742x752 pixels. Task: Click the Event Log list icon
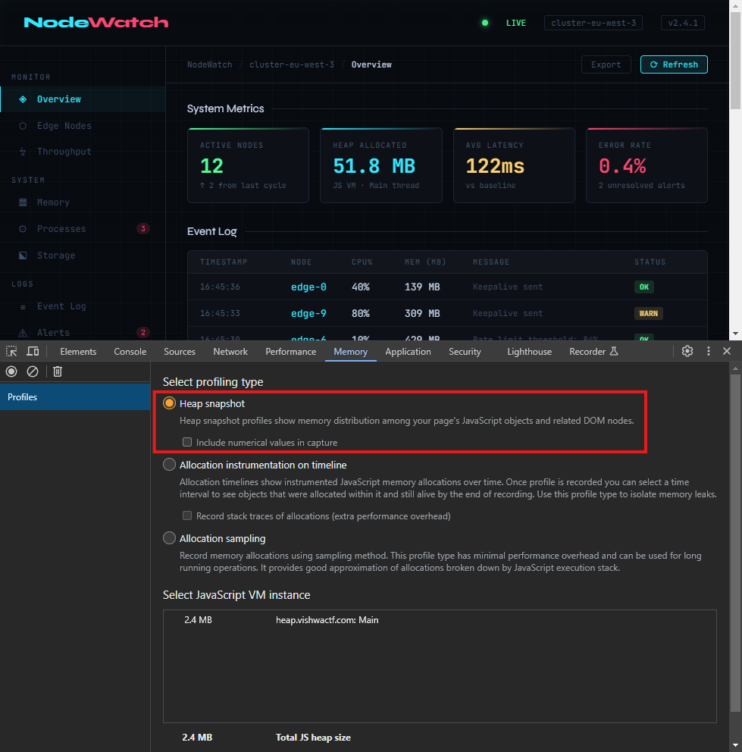[x=23, y=307]
